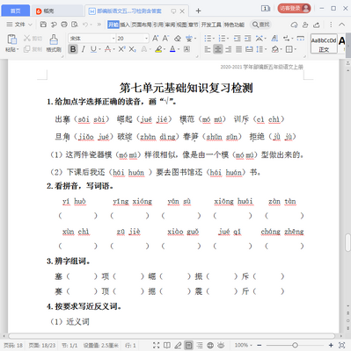This screenshot has width=351, height=351.
Task: Click the 访客登录 login button
Action: pyautogui.click(x=294, y=8)
